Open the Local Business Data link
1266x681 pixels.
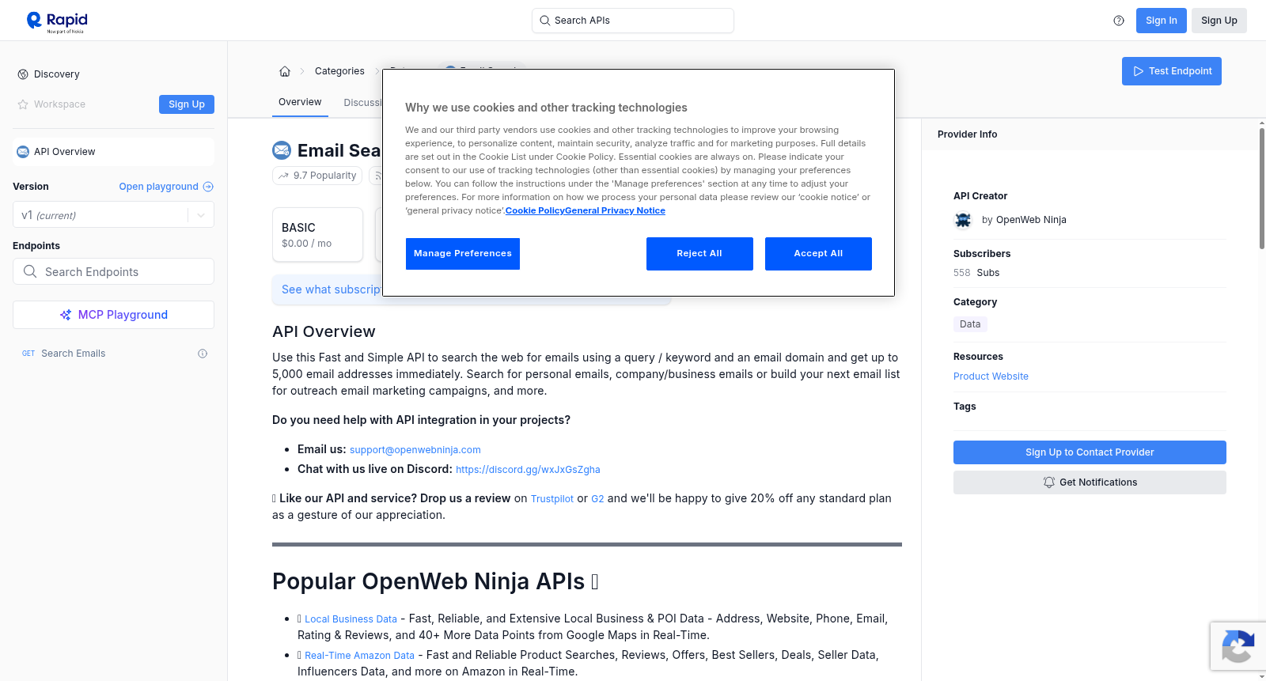(351, 619)
